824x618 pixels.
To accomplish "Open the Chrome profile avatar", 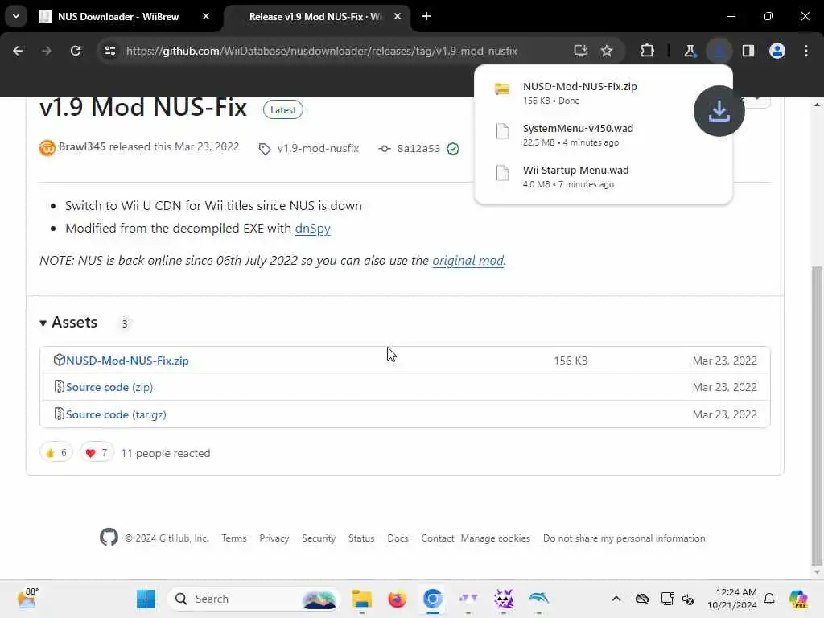I will (x=777, y=51).
